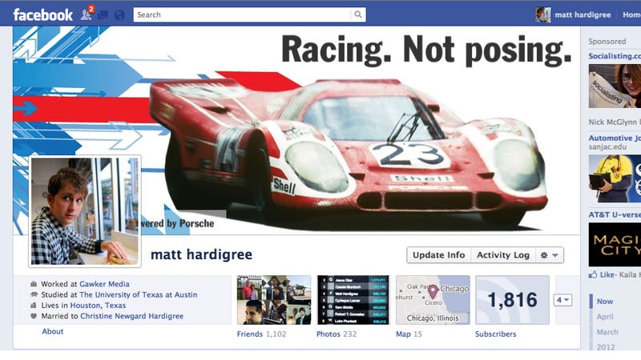Click the map pin marker

(x=433, y=291)
